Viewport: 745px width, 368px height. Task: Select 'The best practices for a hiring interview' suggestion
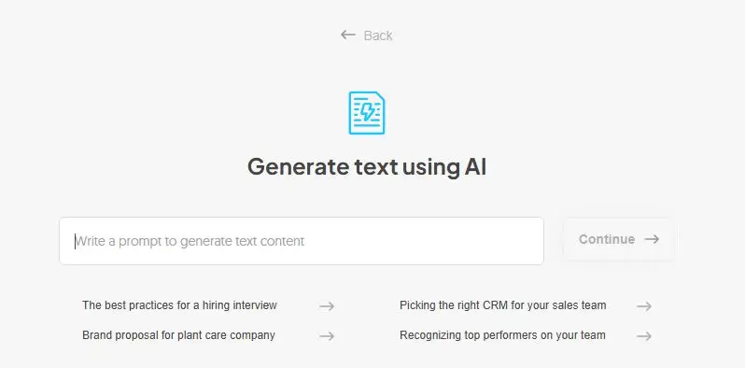179,305
